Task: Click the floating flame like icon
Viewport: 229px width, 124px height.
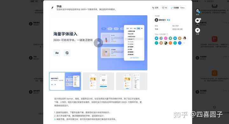Action: (x=198, y=10)
